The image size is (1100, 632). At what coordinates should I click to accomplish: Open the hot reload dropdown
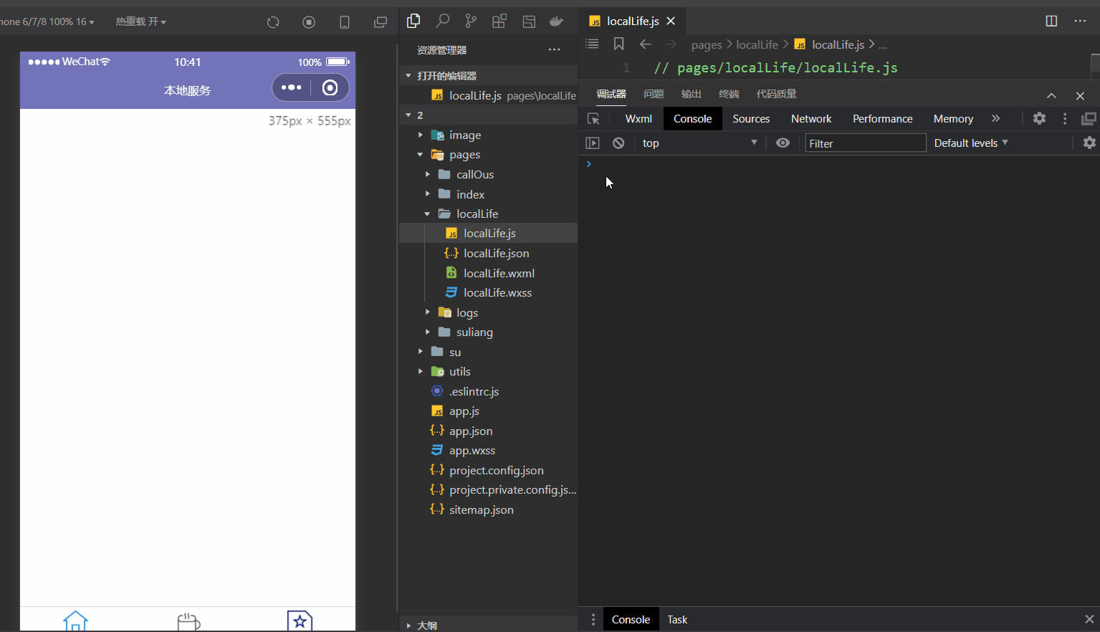pyautogui.click(x=141, y=22)
